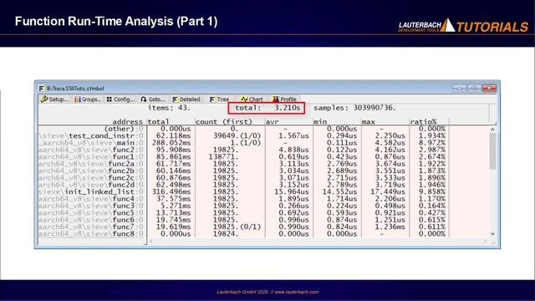Switch to Detailed view

(186, 99)
